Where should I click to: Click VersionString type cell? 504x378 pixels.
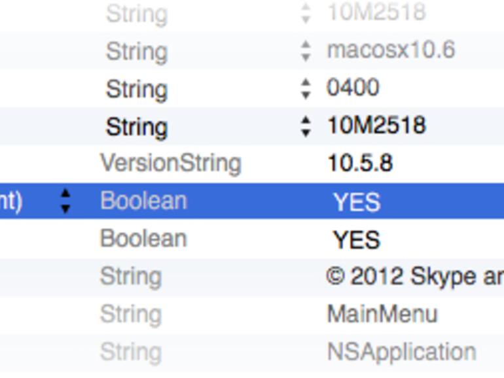click(171, 163)
